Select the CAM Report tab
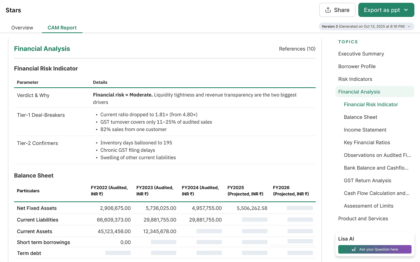This screenshot has width=420, height=262. 62,27
